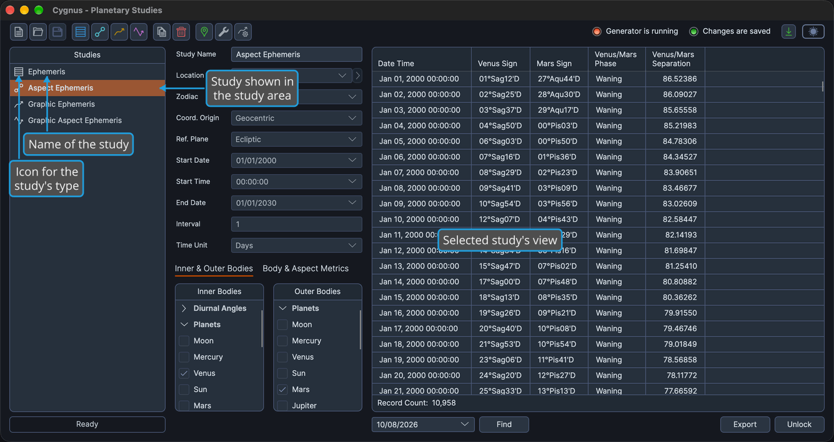
Task: Open the Start Date picker
Action: tap(297, 160)
